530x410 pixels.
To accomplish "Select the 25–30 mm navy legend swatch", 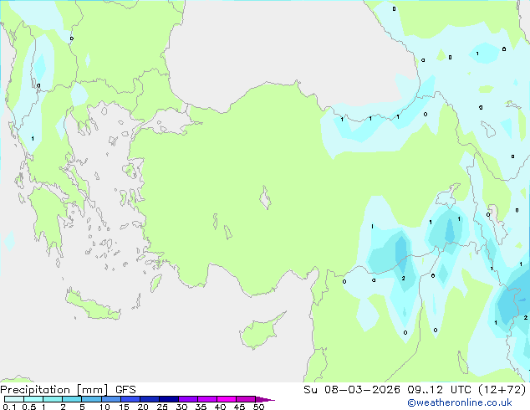I will point(168,399).
